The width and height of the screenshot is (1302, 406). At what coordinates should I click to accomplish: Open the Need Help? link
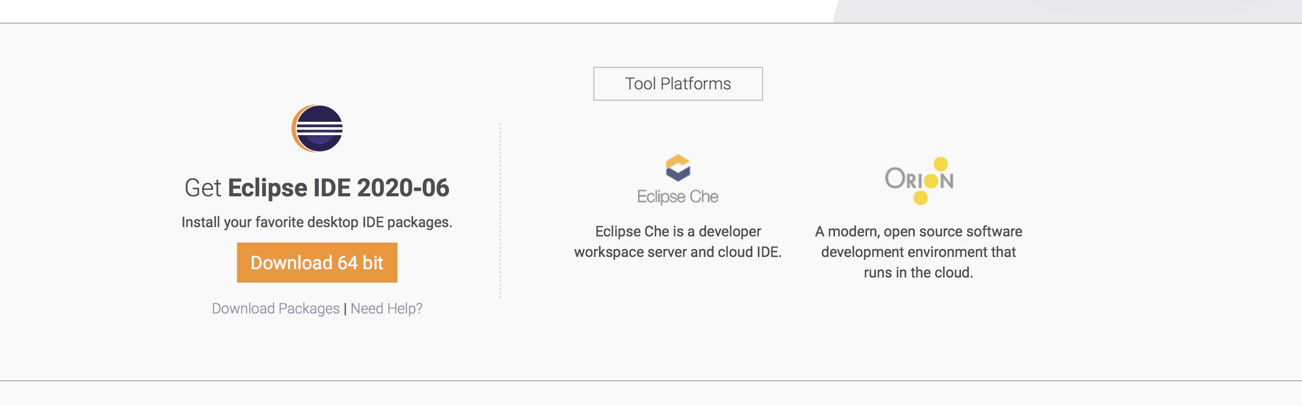click(x=387, y=308)
